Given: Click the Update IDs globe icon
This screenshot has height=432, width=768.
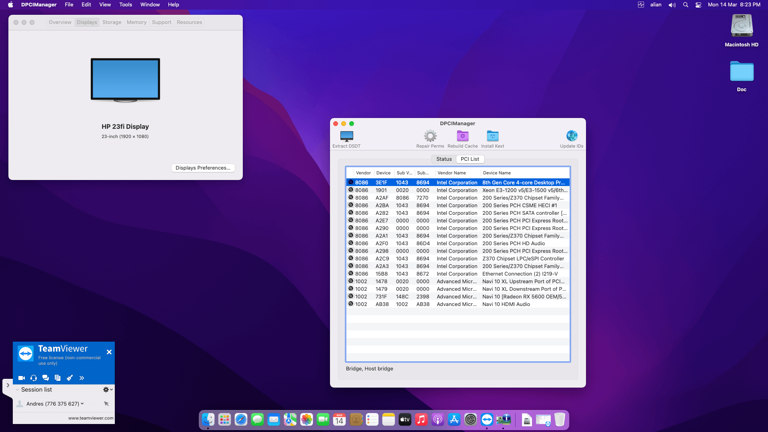Looking at the screenshot, I should point(572,136).
